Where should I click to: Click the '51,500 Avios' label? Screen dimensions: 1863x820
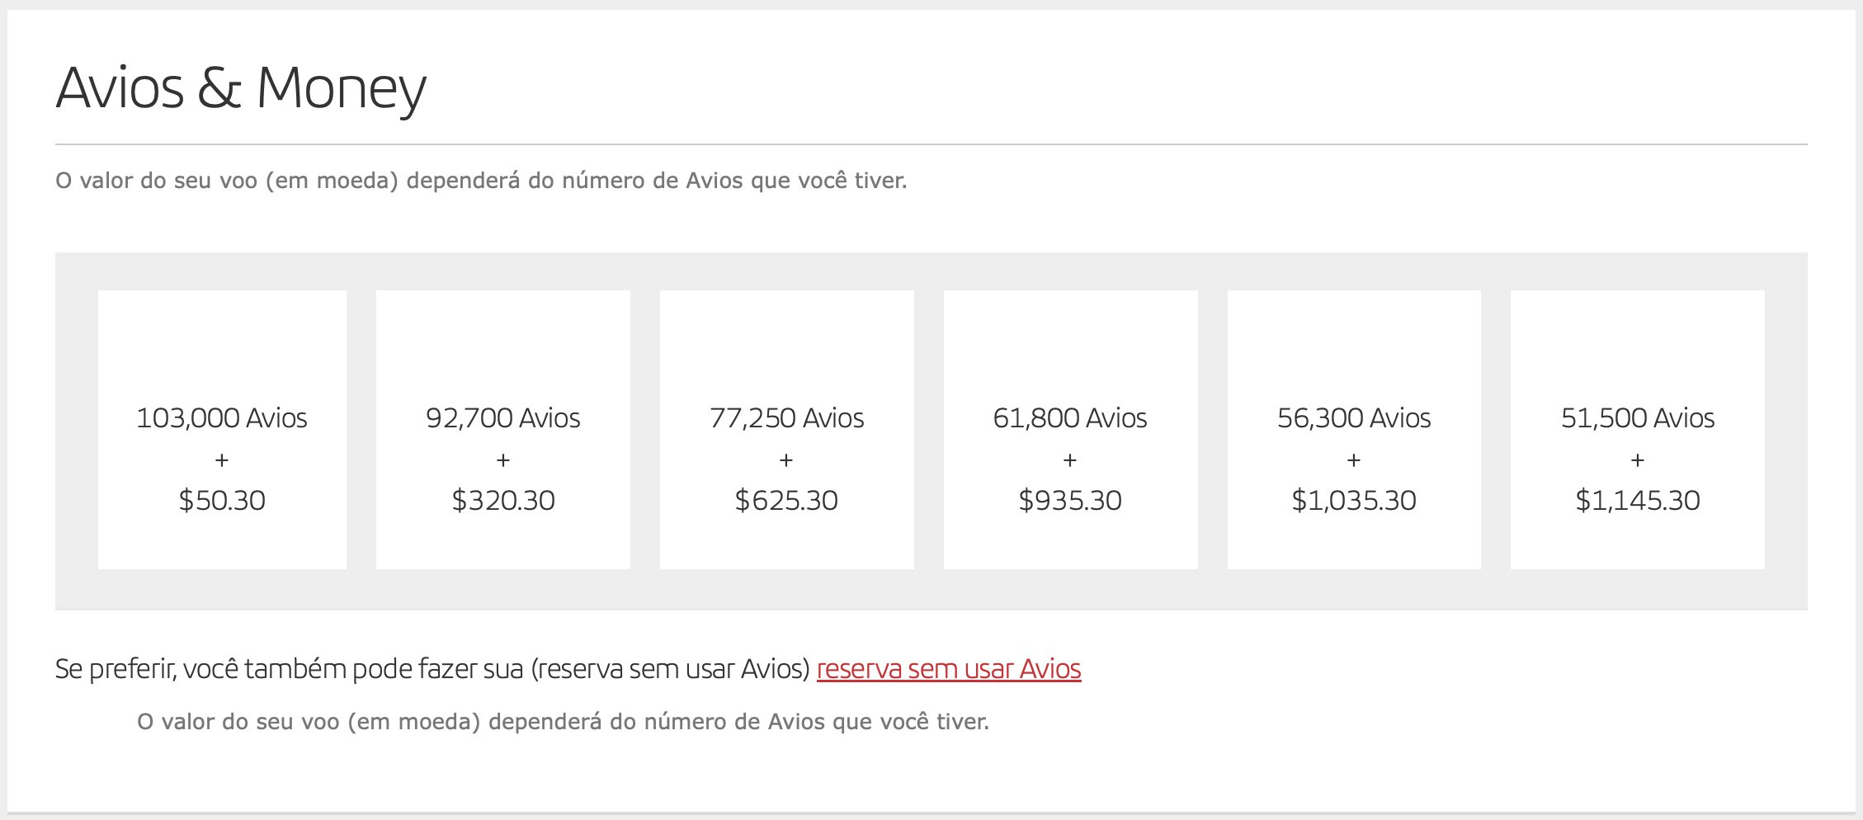coord(1638,418)
